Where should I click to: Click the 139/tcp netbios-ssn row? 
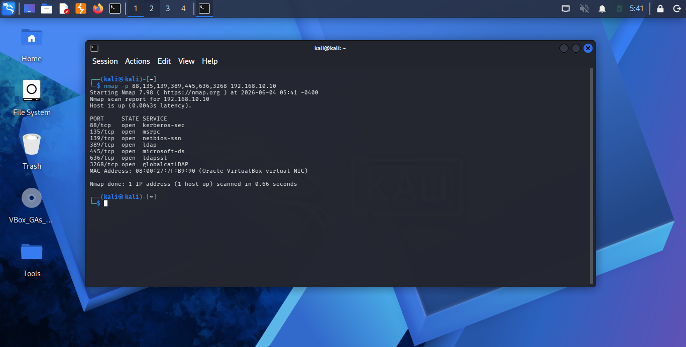coord(136,138)
